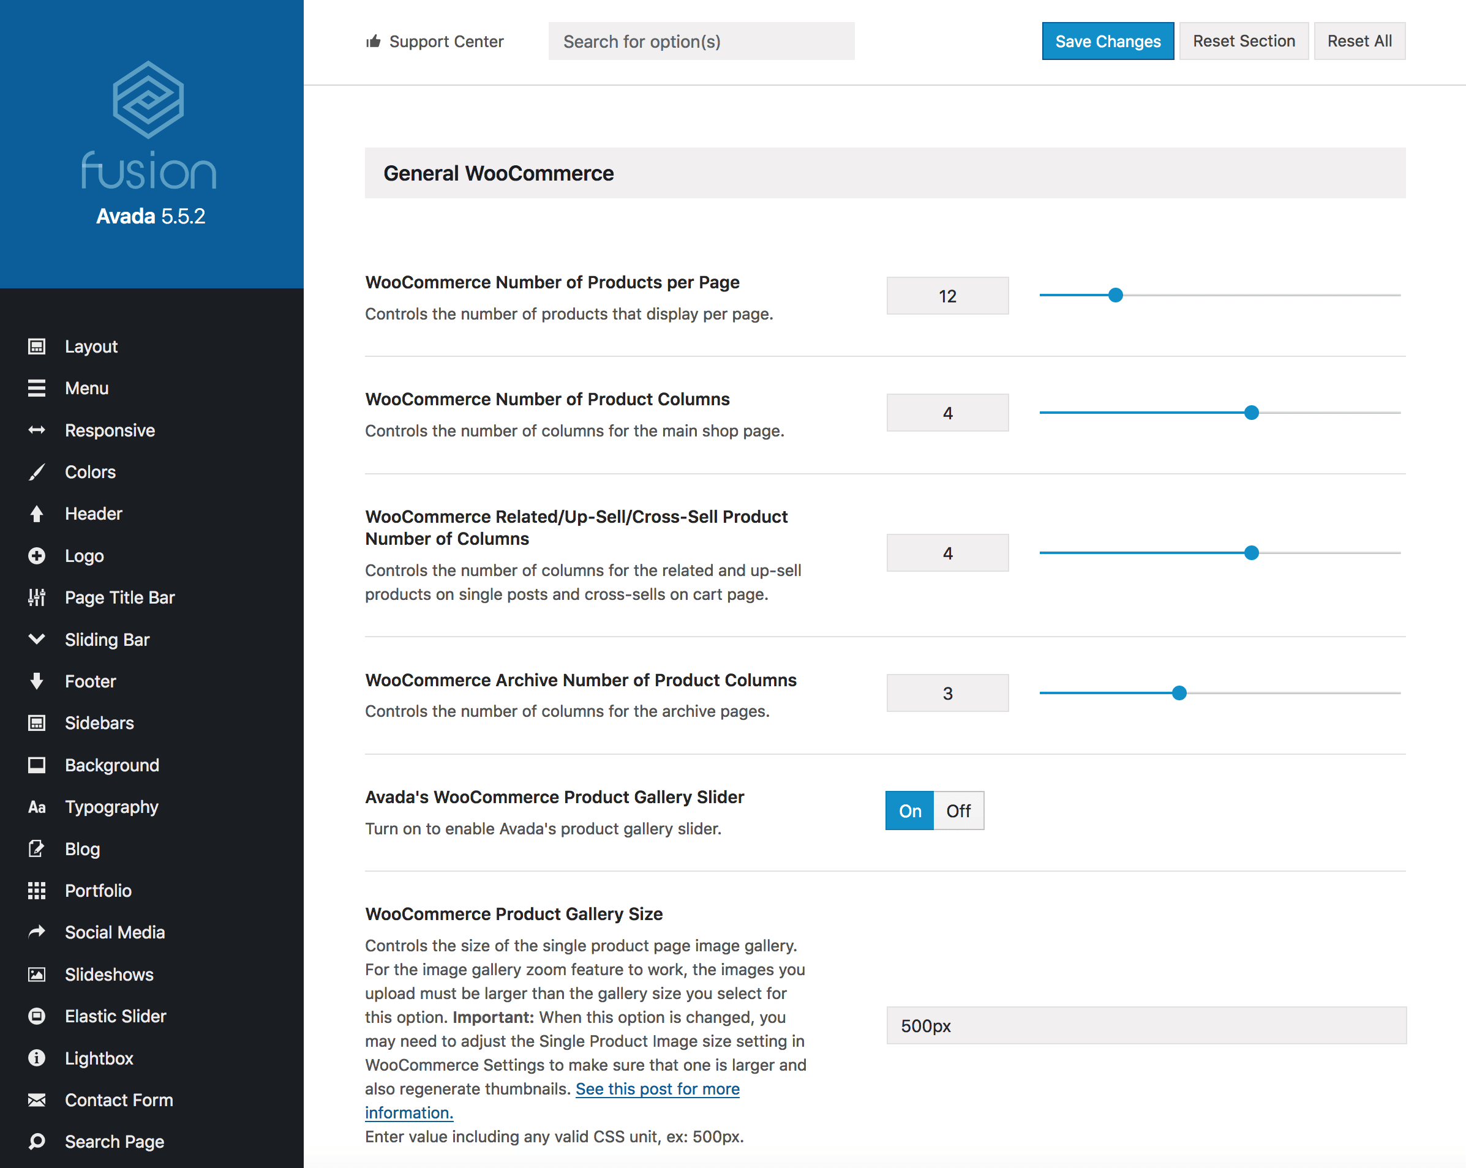Select the Page Title Bar sliders icon
Screen dimensions: 1466x1168
(37, 597)
